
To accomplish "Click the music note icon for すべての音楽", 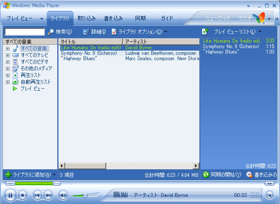I will (x=15, y=48).
